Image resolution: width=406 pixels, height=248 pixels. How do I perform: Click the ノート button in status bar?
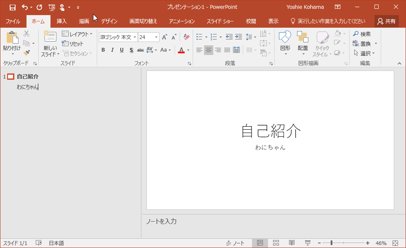(235, 243)
